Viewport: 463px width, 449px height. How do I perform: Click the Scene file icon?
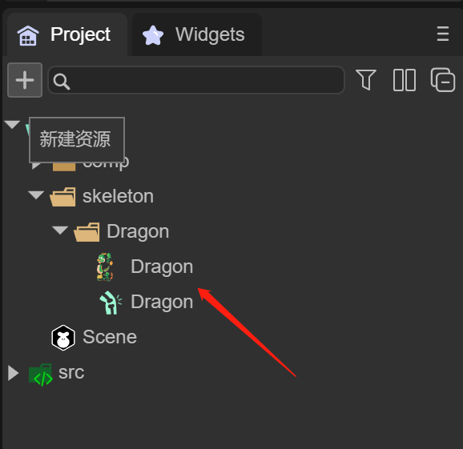pos(63,338)
